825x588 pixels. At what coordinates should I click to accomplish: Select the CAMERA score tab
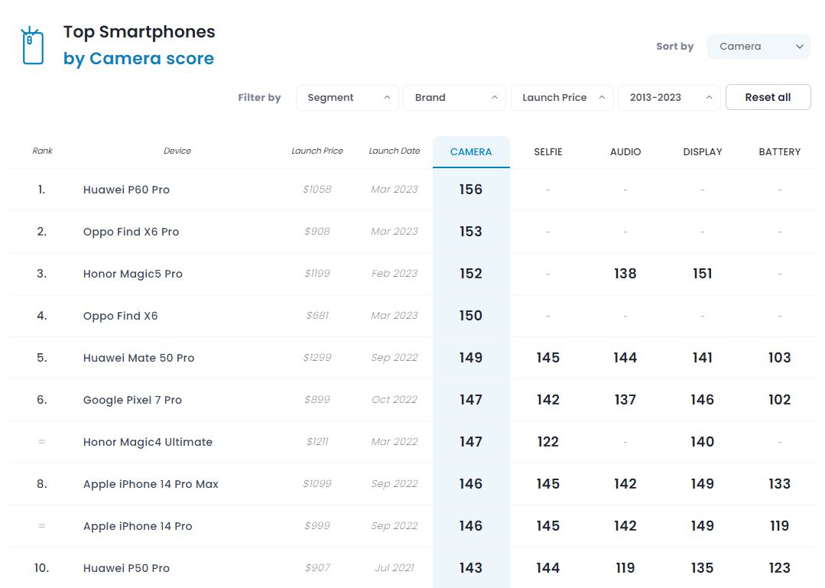[471, 152]
